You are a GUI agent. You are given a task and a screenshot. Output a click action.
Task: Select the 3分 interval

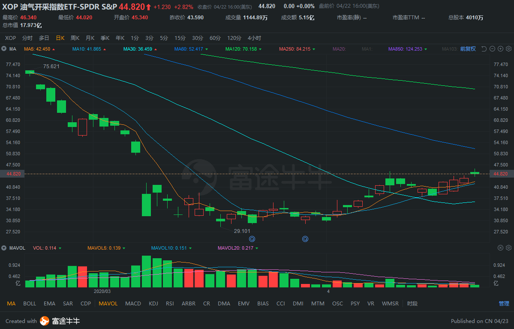point(150,38)
